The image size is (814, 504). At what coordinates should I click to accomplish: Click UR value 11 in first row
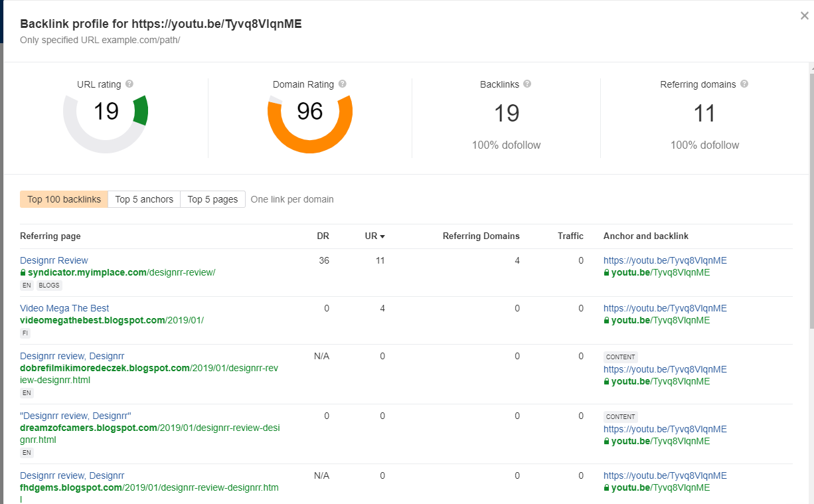click(380, 260)
